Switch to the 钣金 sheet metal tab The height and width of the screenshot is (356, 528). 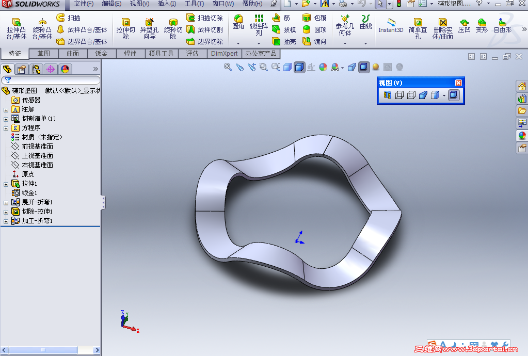pos(101,54)
